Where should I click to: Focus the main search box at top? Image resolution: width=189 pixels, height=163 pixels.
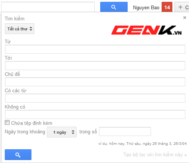[48, 7]
